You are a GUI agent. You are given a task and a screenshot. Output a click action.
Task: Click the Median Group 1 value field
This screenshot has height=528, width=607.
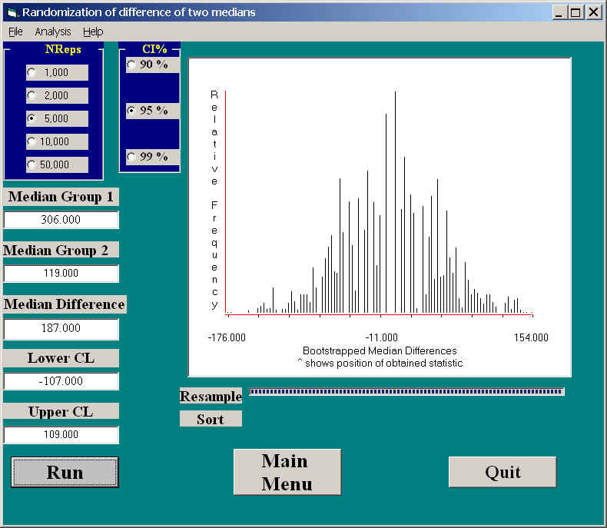tap(61, 220)
